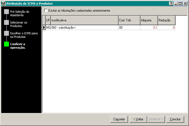
Task: Click the 'Cod. Trib.' column header
Action: click(129, 20)
